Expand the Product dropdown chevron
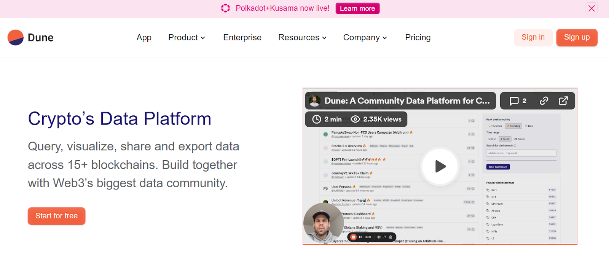The height and width of the screenshot is (258, 609). (203, 38)
